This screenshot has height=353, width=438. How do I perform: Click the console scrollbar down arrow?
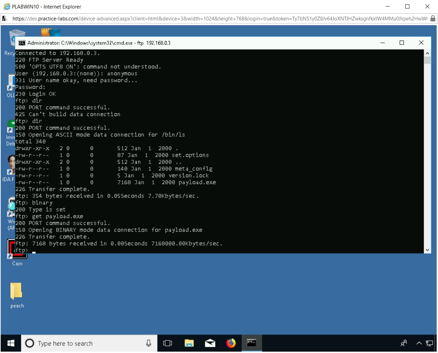427,250
